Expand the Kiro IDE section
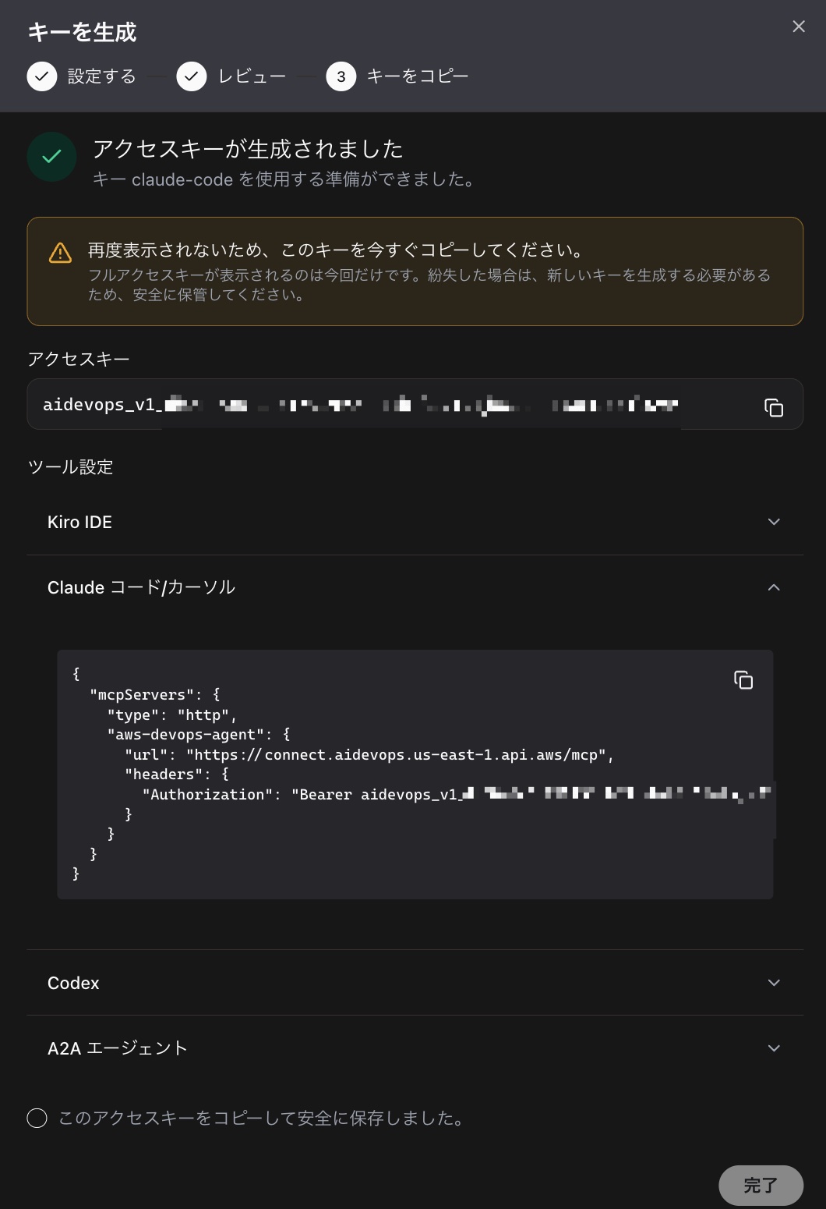This screenshot has height=1209, width=826. point(415,522)
